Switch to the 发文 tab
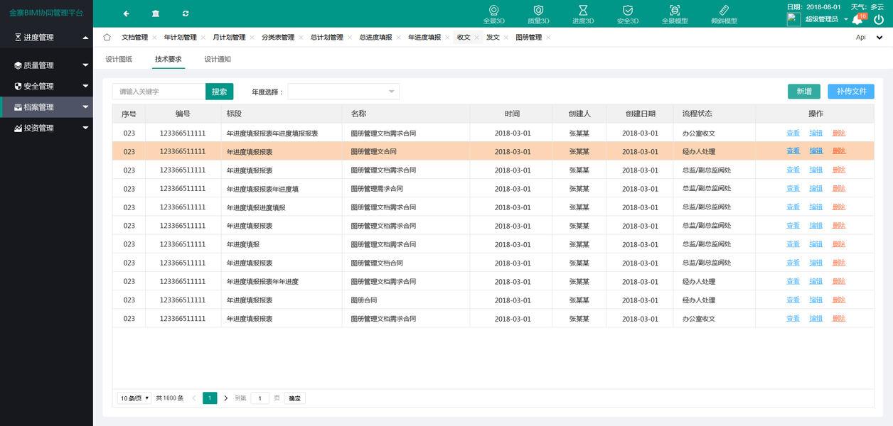This screenshot has width=893, height=426. coord(493,38)
